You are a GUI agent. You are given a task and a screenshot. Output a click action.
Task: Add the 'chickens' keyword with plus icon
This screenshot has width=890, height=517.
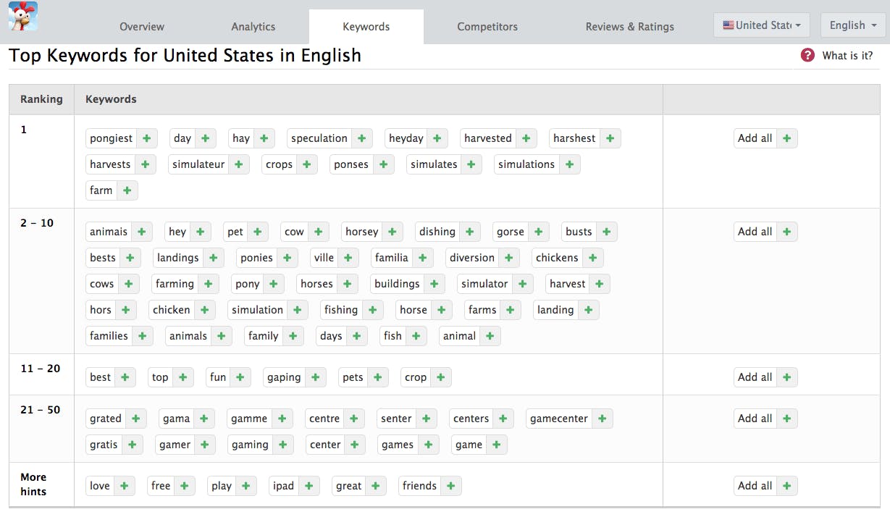[592, 258]
